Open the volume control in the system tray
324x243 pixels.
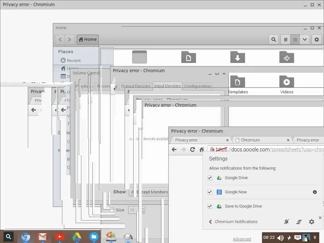(280, 238)
